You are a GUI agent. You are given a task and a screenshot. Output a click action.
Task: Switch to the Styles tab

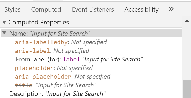[x=12, y=9]
